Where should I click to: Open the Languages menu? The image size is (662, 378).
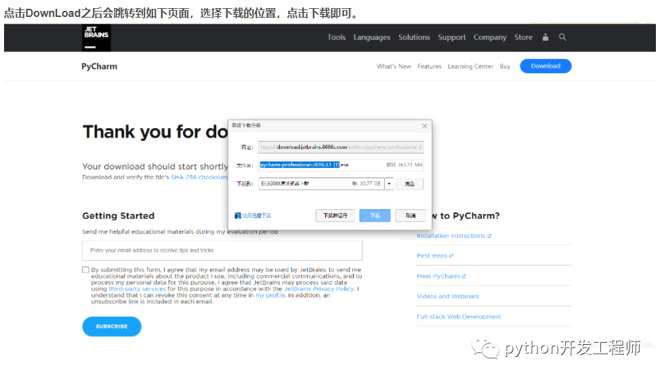(372, 37)
